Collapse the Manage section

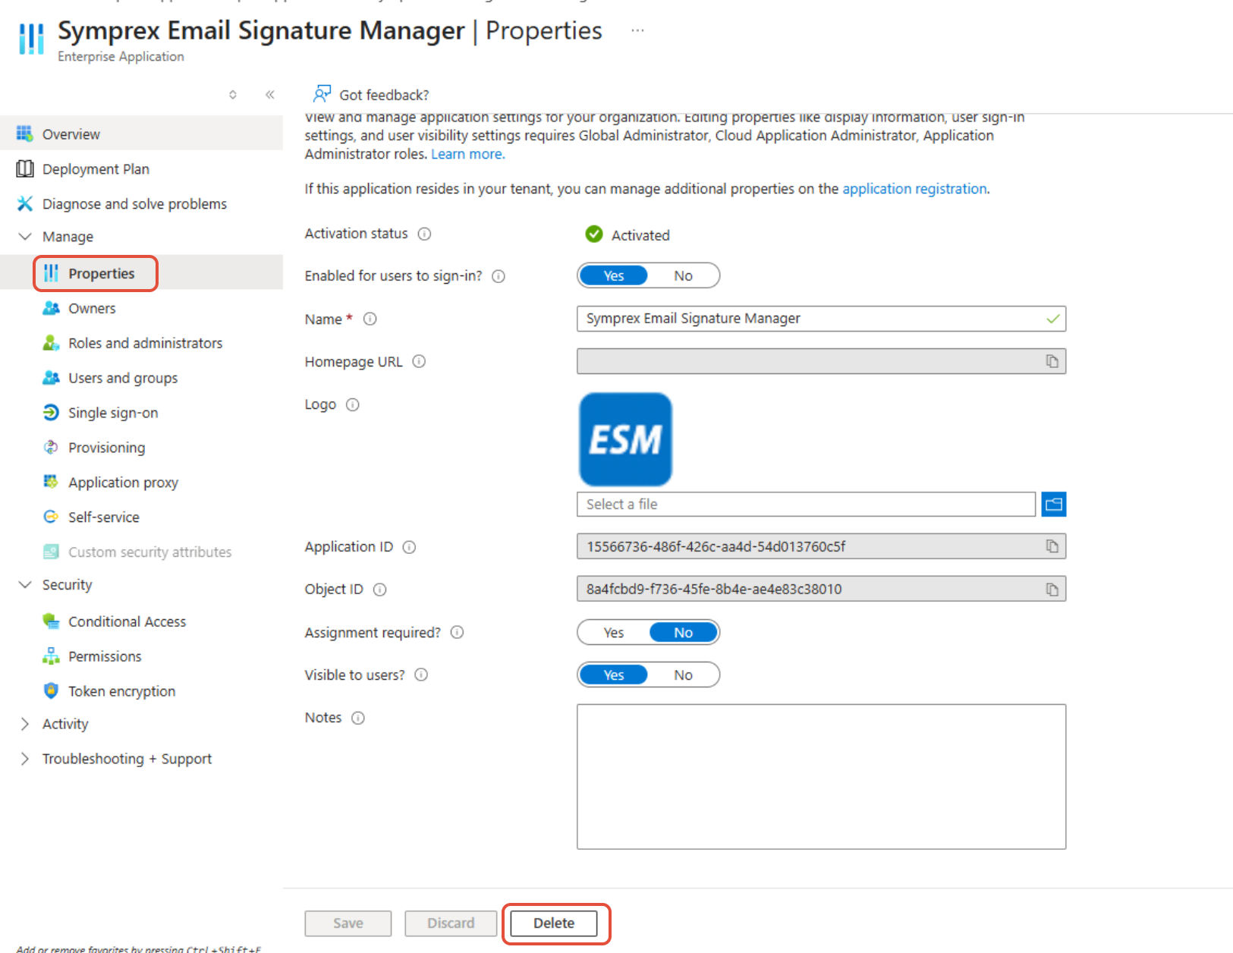25,237
